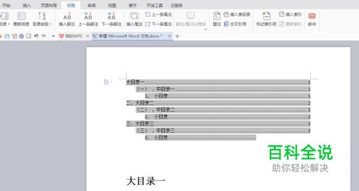The height and width of the screenshot is (191, 359).
Task: Switch to the 插入 ribbon tab
Action: coord(27,5)
